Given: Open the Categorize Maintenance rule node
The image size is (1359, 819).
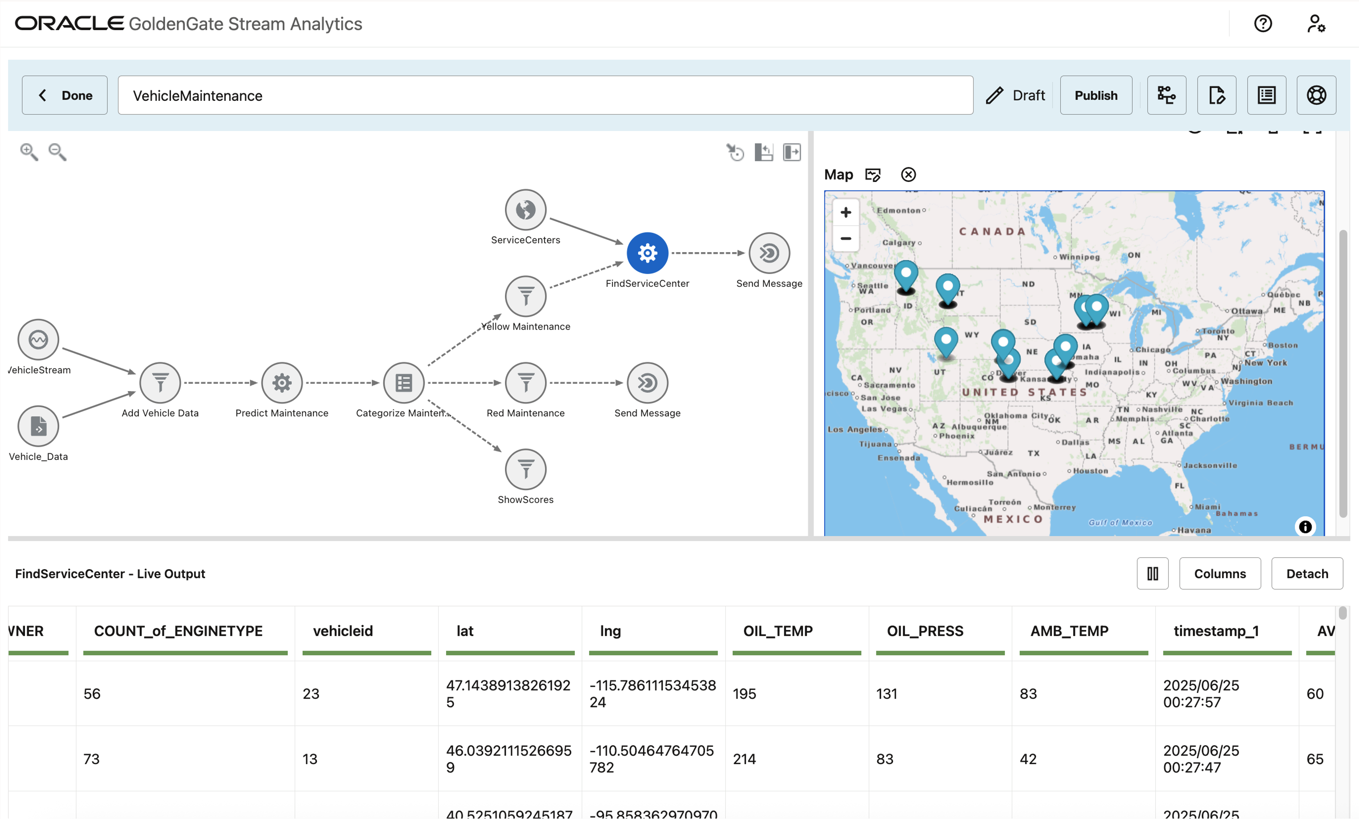Looking at the screenshot, I should (x=403, y=382).
